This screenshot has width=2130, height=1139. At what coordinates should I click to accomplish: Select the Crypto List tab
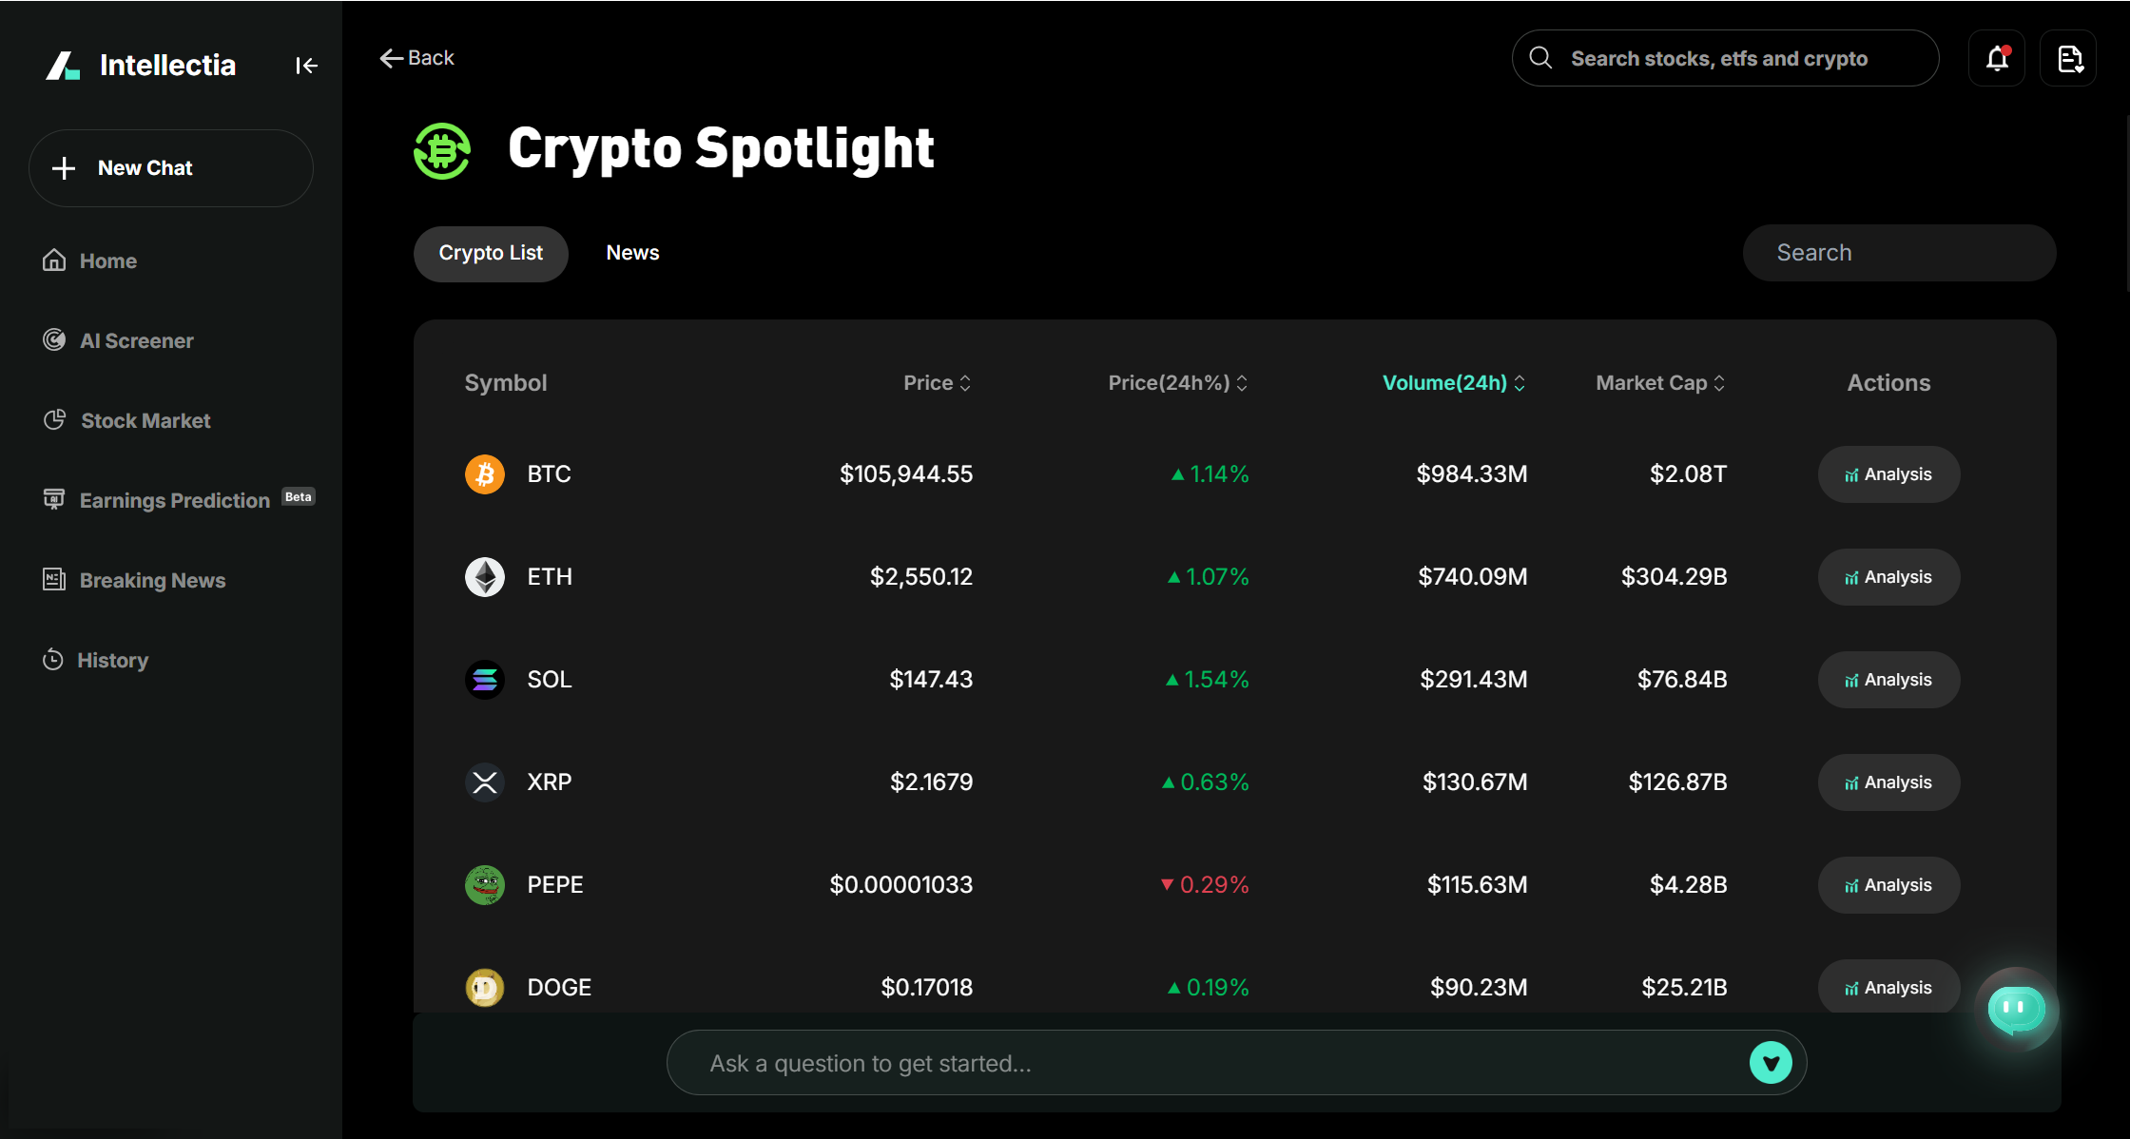point(491,253)
